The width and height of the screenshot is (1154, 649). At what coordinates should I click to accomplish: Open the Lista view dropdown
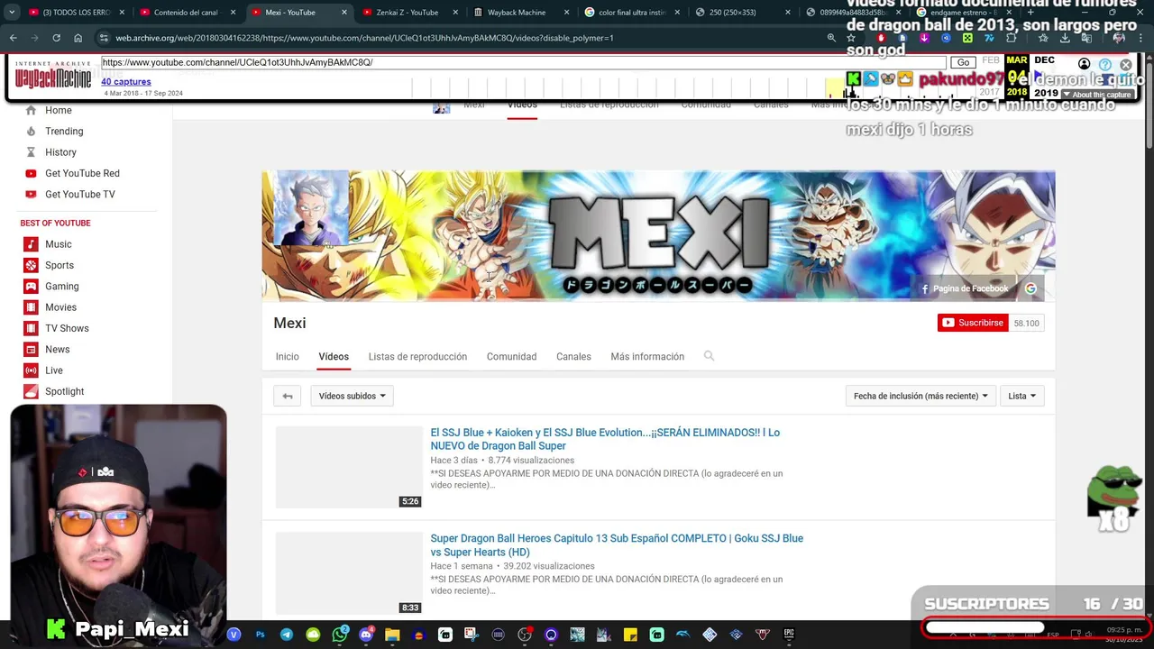1021,396
